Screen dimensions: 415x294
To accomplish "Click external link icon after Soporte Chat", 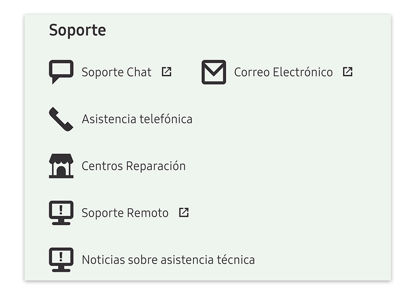I will coord(166,72).
